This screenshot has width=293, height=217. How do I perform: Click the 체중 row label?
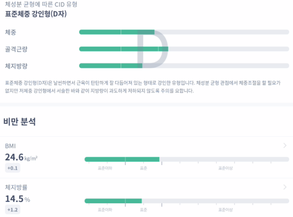11,32
